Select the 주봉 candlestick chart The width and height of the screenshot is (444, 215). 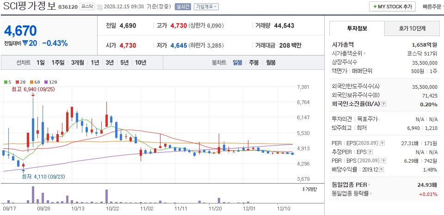click(254, 63)
